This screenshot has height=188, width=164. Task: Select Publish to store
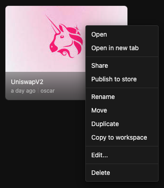point(122,79)
